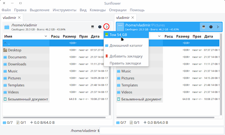Click command line input field
The width and height of the screenshot is (225, 135).
coord(162,131)
